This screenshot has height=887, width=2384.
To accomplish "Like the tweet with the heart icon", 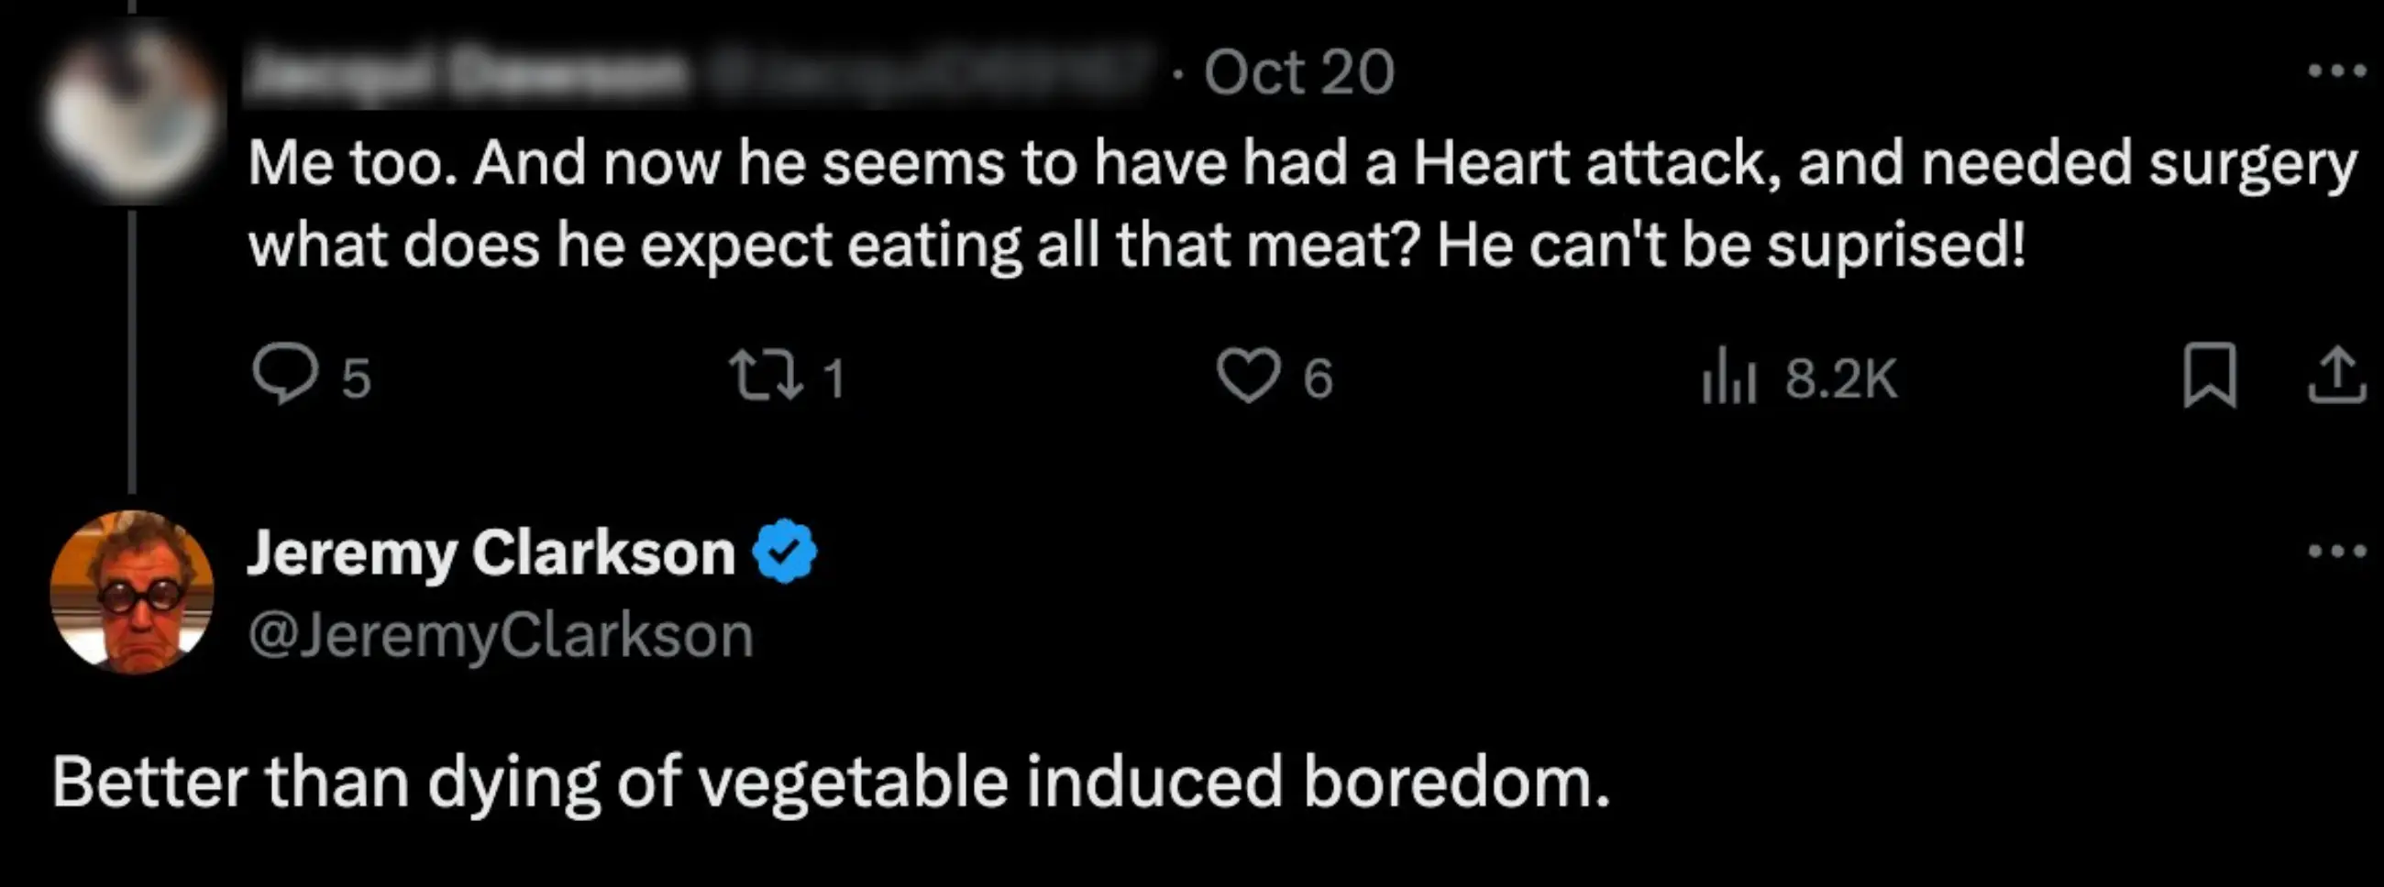I will (1249, 376).
